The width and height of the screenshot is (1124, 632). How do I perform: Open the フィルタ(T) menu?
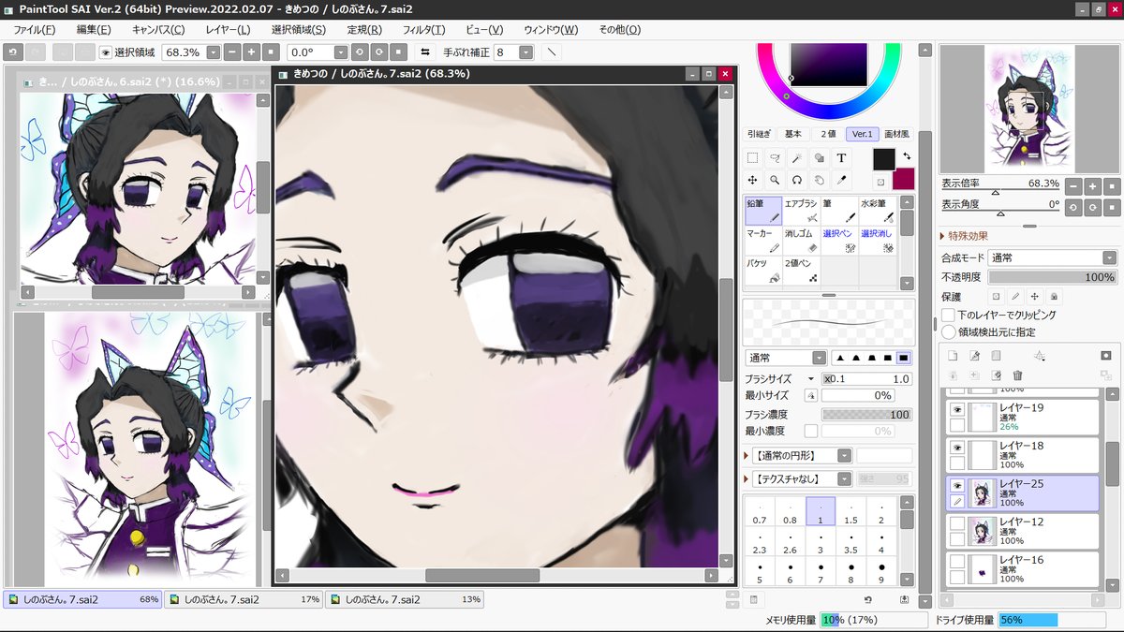click(x=424, y=30)
